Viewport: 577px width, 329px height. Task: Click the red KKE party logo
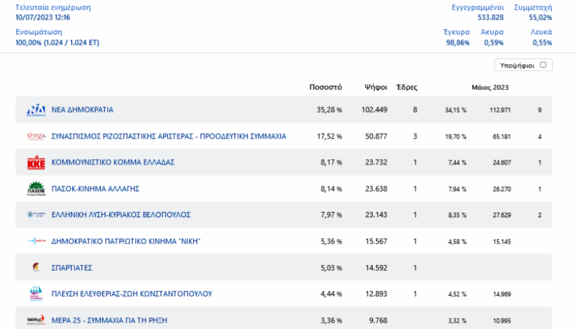click(36, 163)
